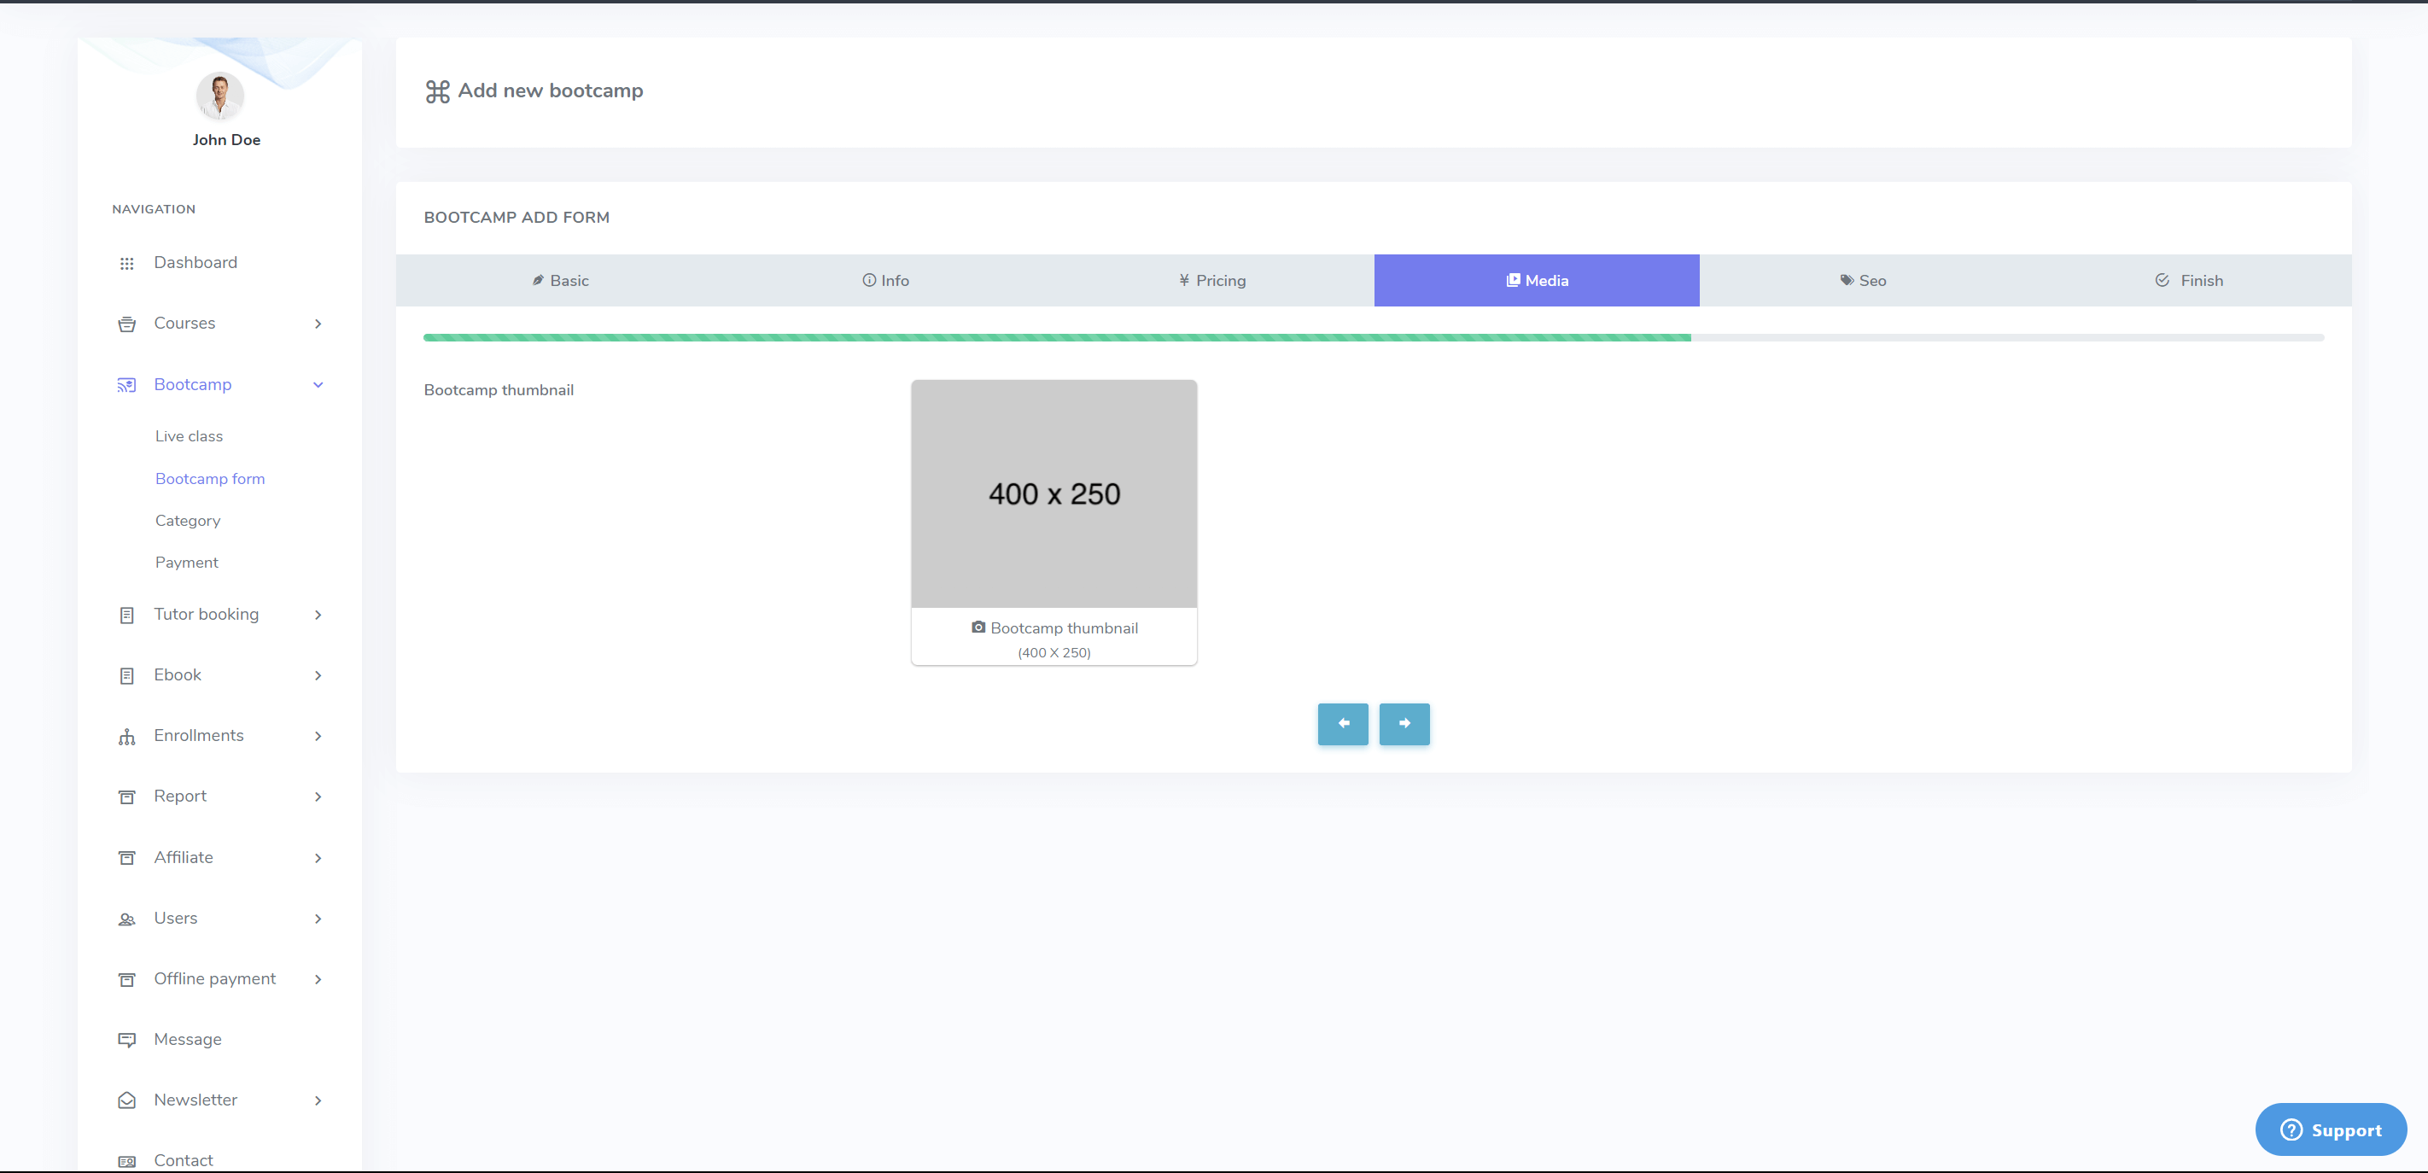Go to the Finish tab
2428x1173 pixels.
pos(2189,281)
